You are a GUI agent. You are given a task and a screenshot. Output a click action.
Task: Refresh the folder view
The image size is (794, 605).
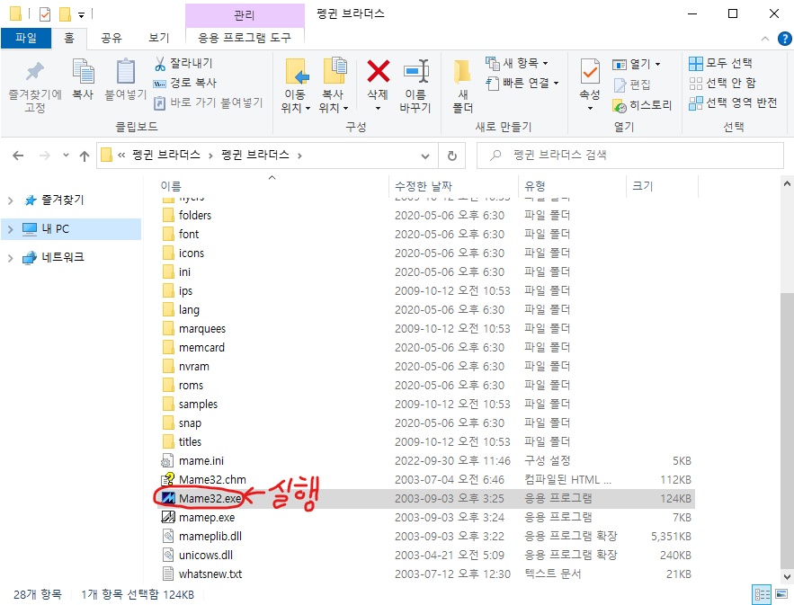(451, 156)
